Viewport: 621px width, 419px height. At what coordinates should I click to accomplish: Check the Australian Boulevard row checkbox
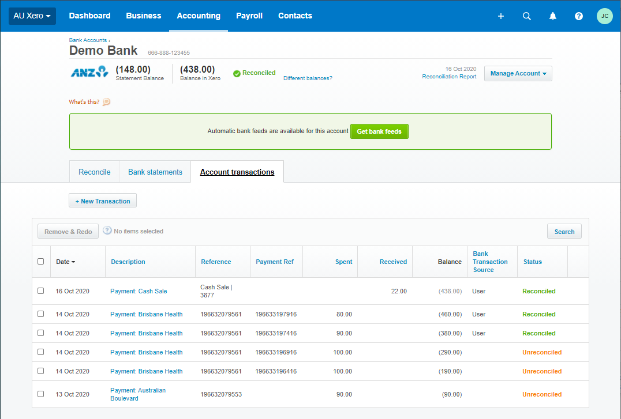coord(41,394)
